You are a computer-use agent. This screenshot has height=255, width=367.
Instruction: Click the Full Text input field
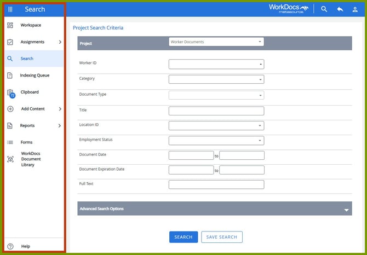[216, 185]
